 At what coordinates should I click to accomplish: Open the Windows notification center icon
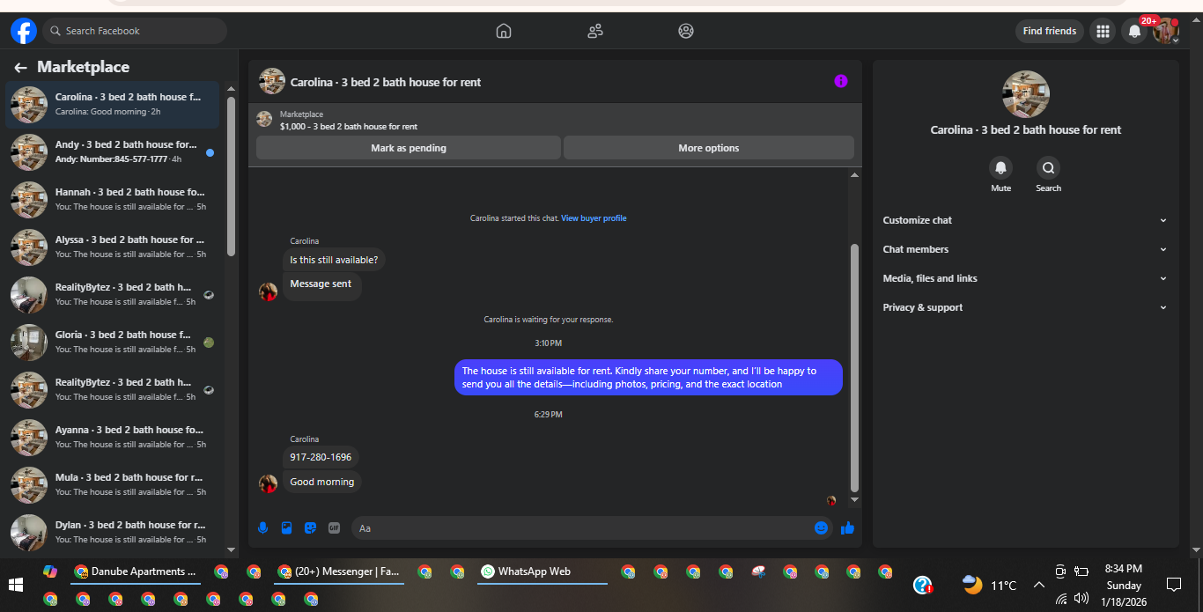click(x=1173, y=585)
